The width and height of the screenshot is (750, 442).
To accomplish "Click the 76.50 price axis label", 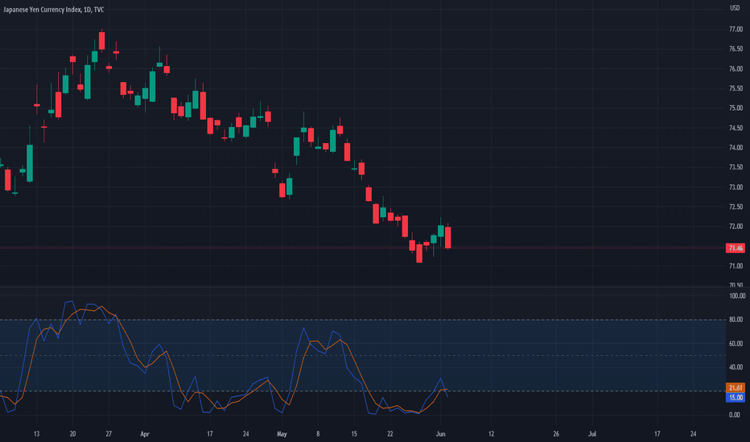I will click(736, 49).
